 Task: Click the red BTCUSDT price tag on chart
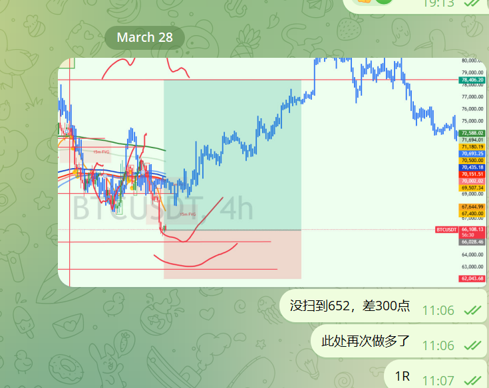pos(446,230)
